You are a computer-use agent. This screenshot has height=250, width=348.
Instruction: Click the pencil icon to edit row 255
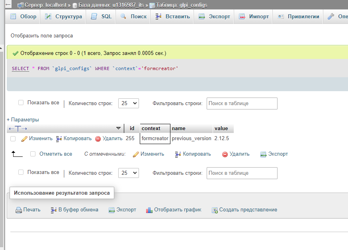pyautogui.click(x=24, y=138)
